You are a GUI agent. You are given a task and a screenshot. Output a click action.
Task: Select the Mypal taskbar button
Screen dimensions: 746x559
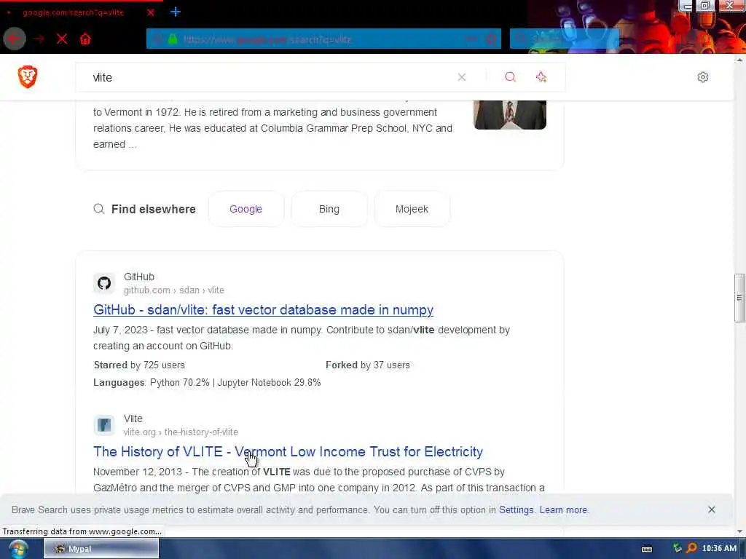click(x=101, y=549)
